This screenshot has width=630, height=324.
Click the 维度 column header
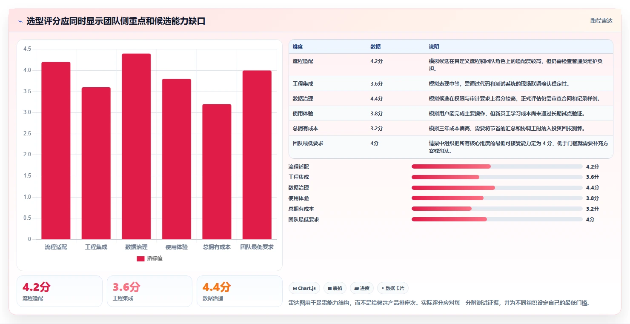click(298, 47)
